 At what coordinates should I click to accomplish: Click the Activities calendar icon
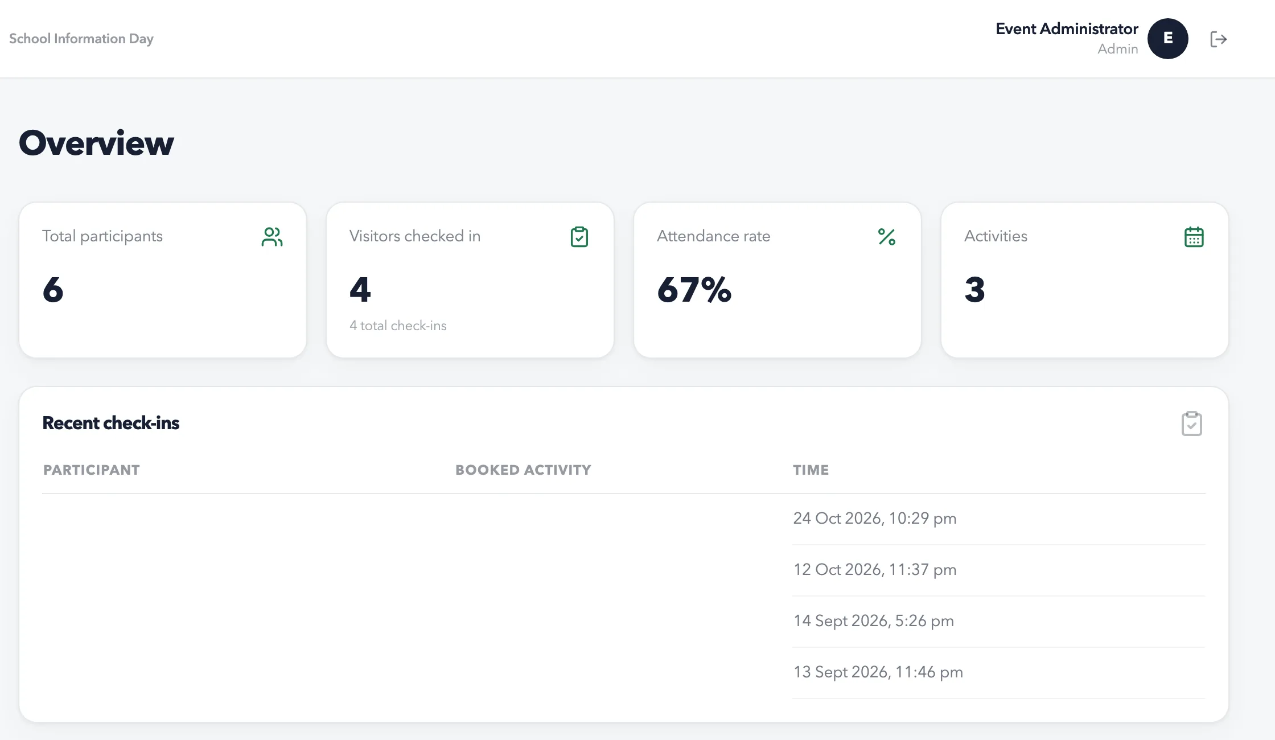coord(1194,237)
